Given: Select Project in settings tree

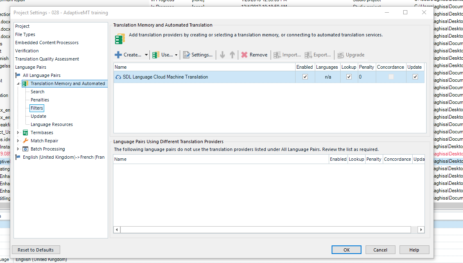Looking at the screenshot, I should tap(22, 26).
